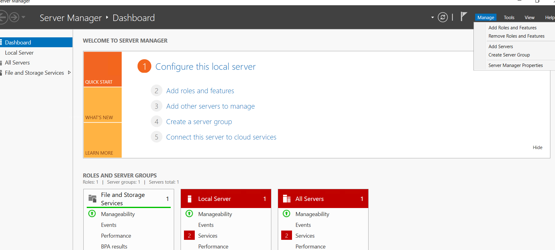Open the View menu
Viewport: 555px width, 250px height.
529,18
